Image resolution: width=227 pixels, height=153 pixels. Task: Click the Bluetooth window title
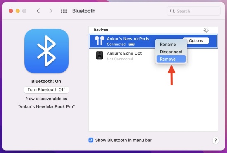tap(84, 11)
